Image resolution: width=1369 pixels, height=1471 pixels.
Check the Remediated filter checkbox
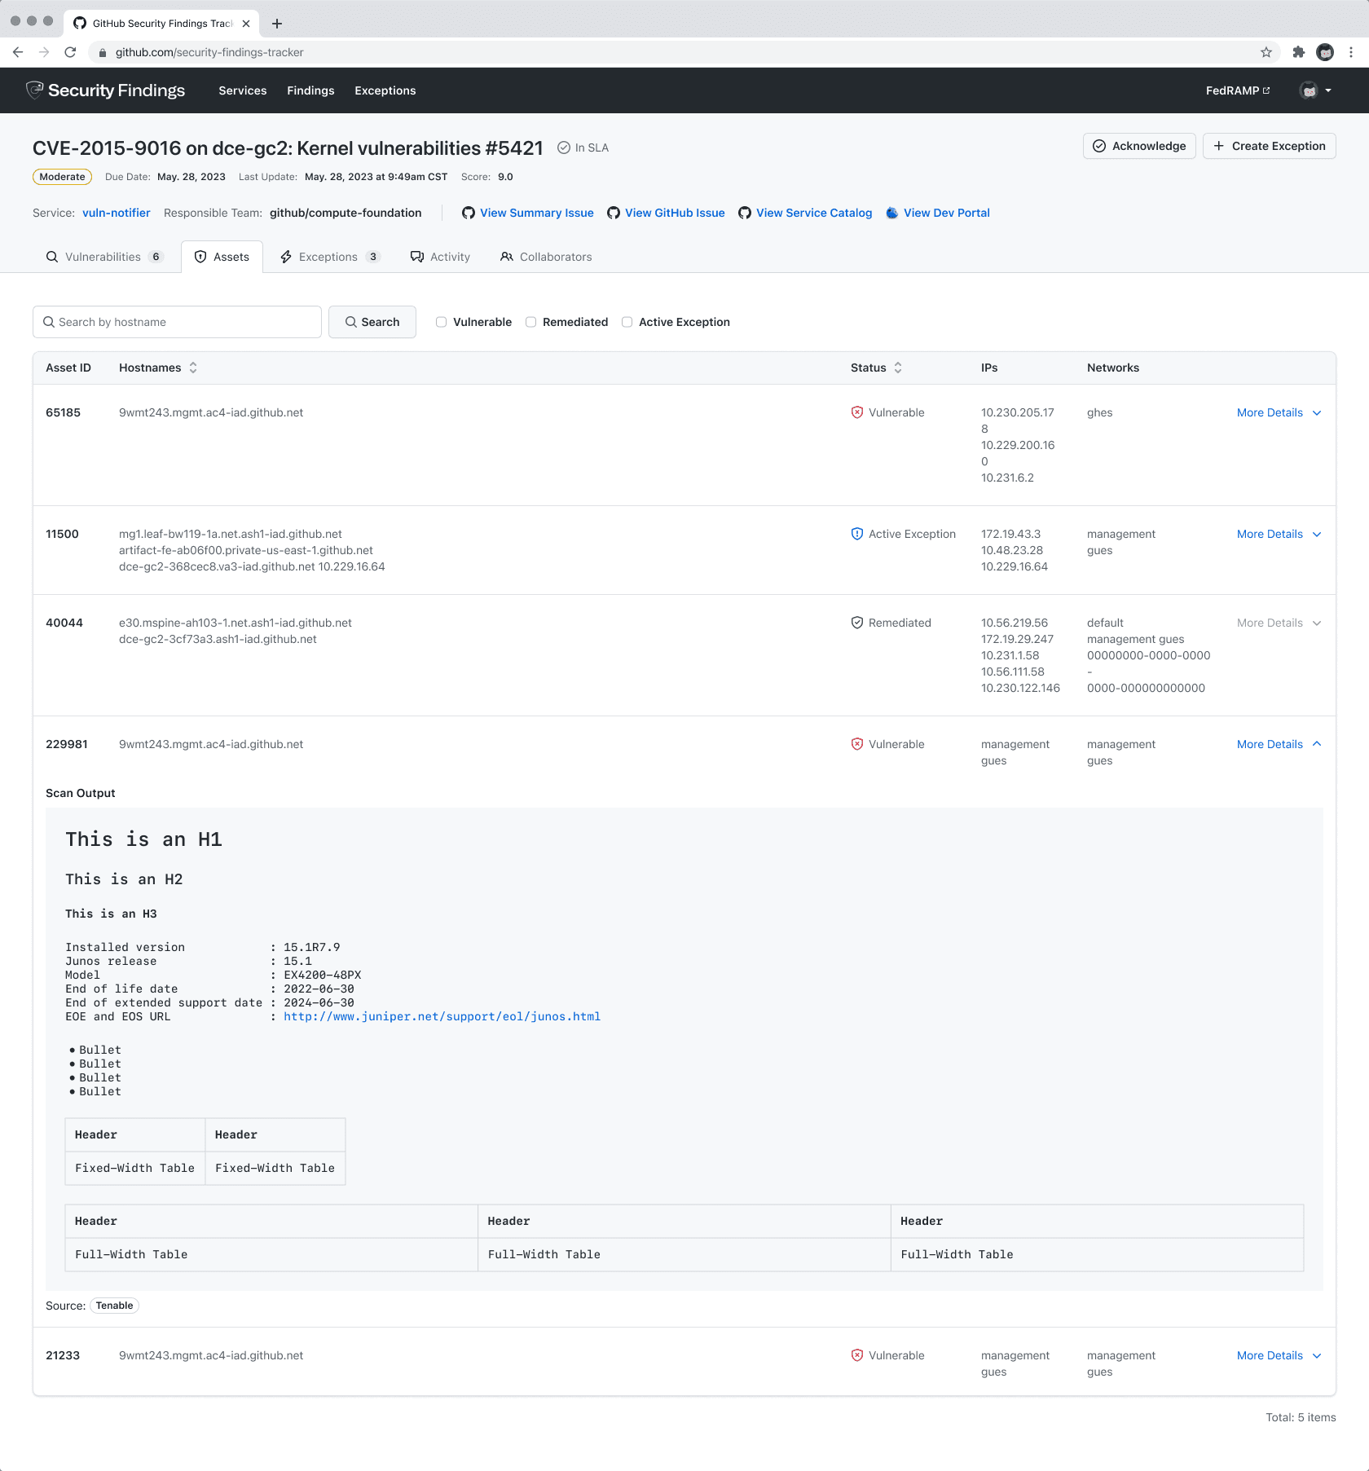tap(530, 322)
